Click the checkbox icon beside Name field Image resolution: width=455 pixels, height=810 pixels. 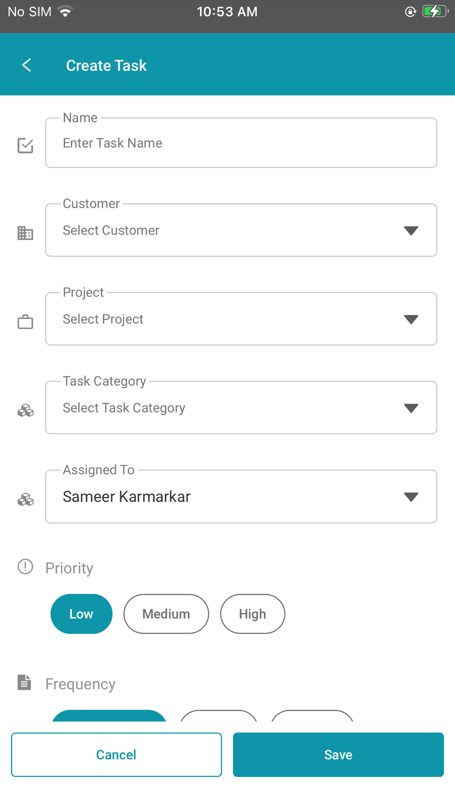click(25, 145)
